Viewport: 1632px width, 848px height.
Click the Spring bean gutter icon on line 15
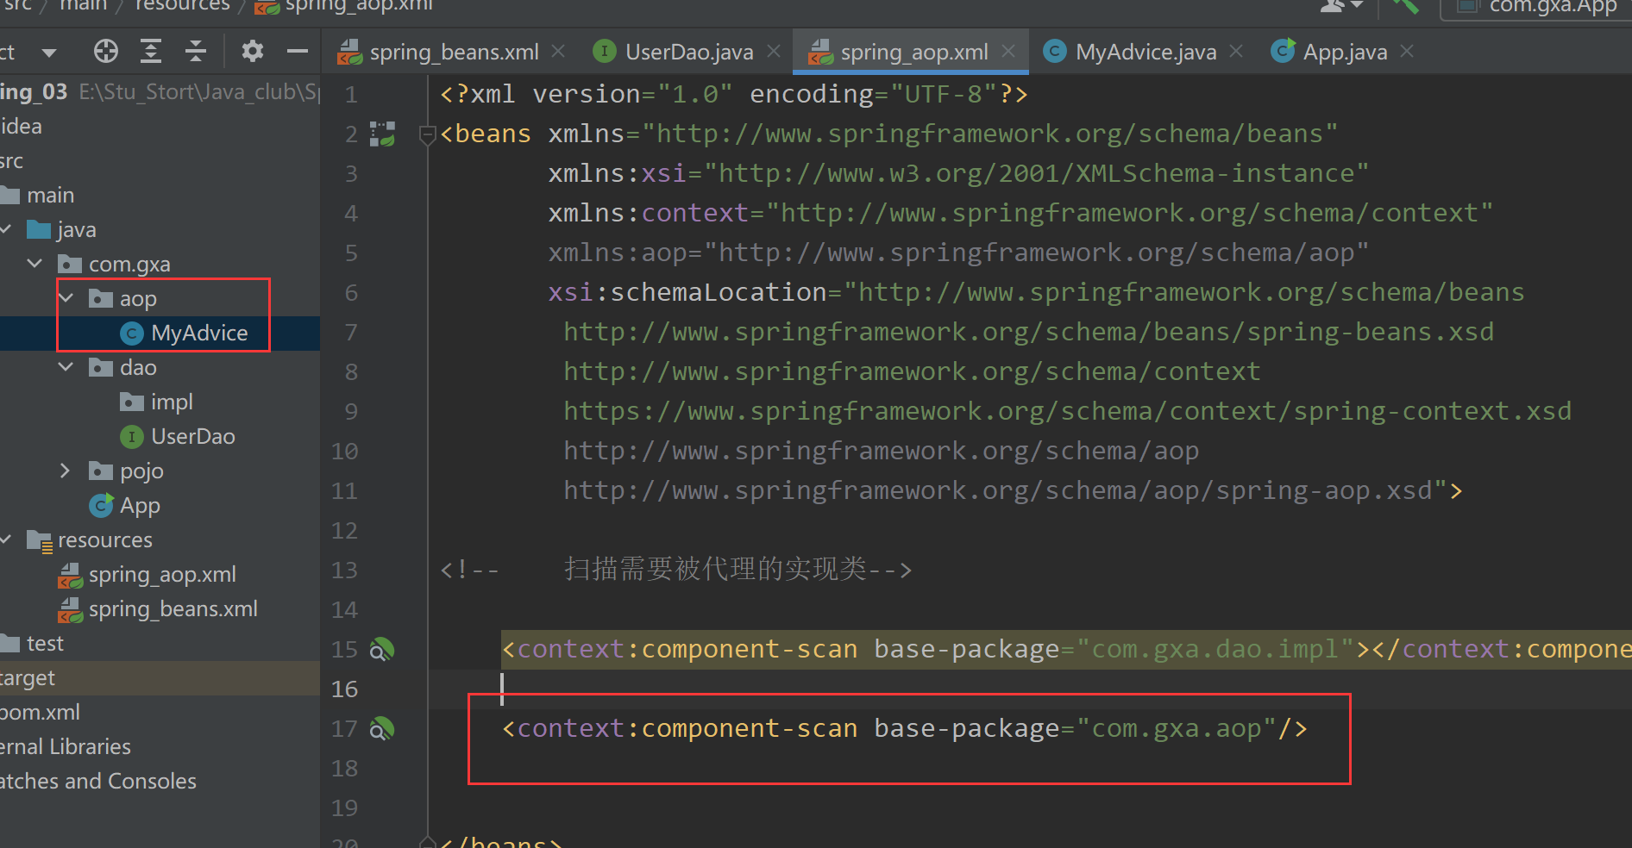[381, 650]
